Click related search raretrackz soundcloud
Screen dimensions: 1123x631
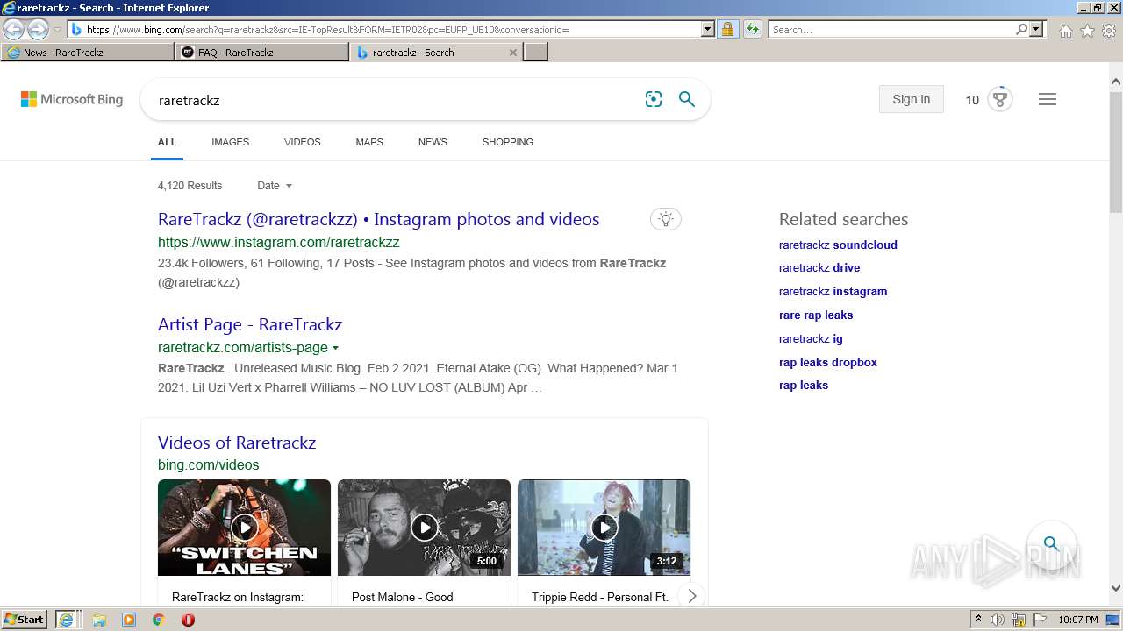tap(838, 245)
